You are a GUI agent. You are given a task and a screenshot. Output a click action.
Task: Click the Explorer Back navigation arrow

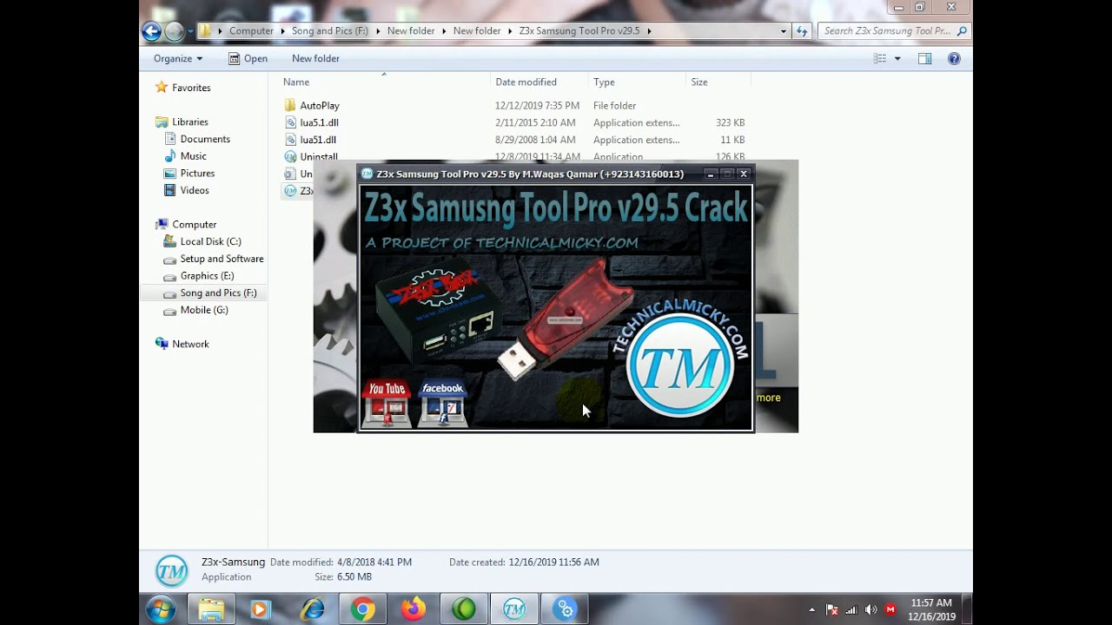[151, 31]
